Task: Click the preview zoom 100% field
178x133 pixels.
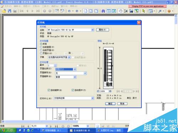Action: [x=104, y=91]
